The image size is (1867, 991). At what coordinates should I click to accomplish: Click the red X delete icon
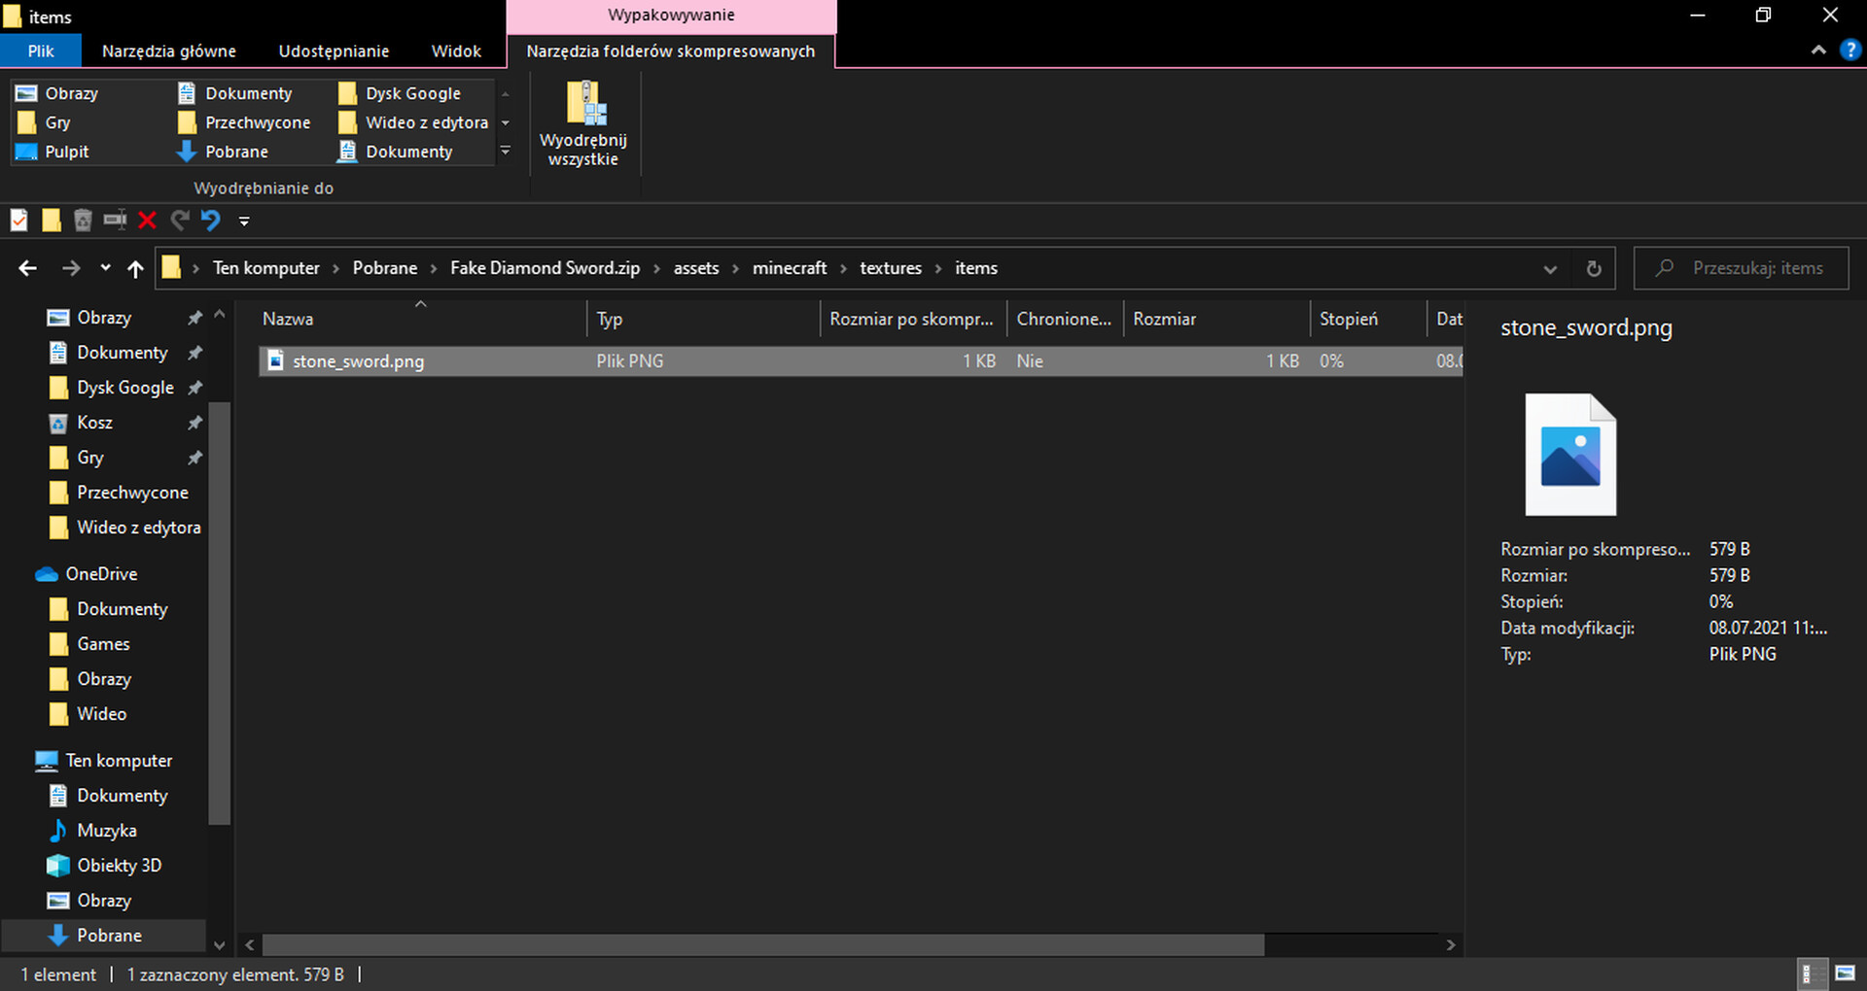pos(147,221)
